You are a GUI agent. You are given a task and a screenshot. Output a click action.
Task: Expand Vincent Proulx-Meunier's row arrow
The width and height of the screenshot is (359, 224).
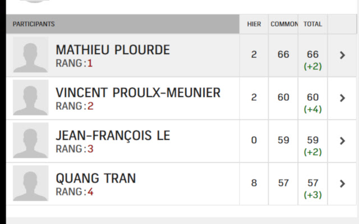pyautogui.click(x=343, y=98)
